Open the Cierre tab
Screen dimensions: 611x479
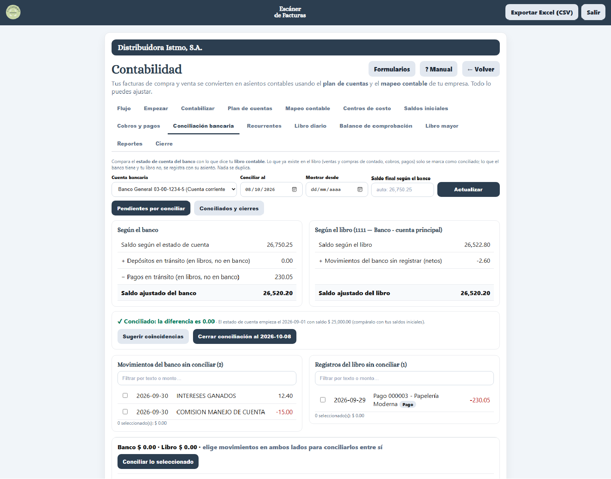164,144
